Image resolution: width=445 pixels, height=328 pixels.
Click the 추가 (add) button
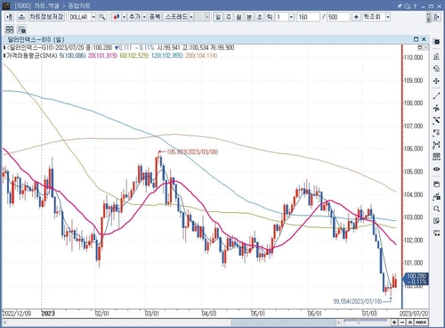tap(134, 17)
